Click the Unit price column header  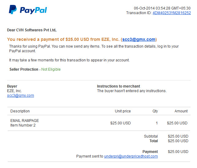(123, 111)
